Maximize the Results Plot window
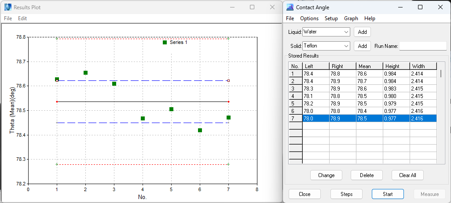This screenshot has width=451, height=203. pos(252,7)
